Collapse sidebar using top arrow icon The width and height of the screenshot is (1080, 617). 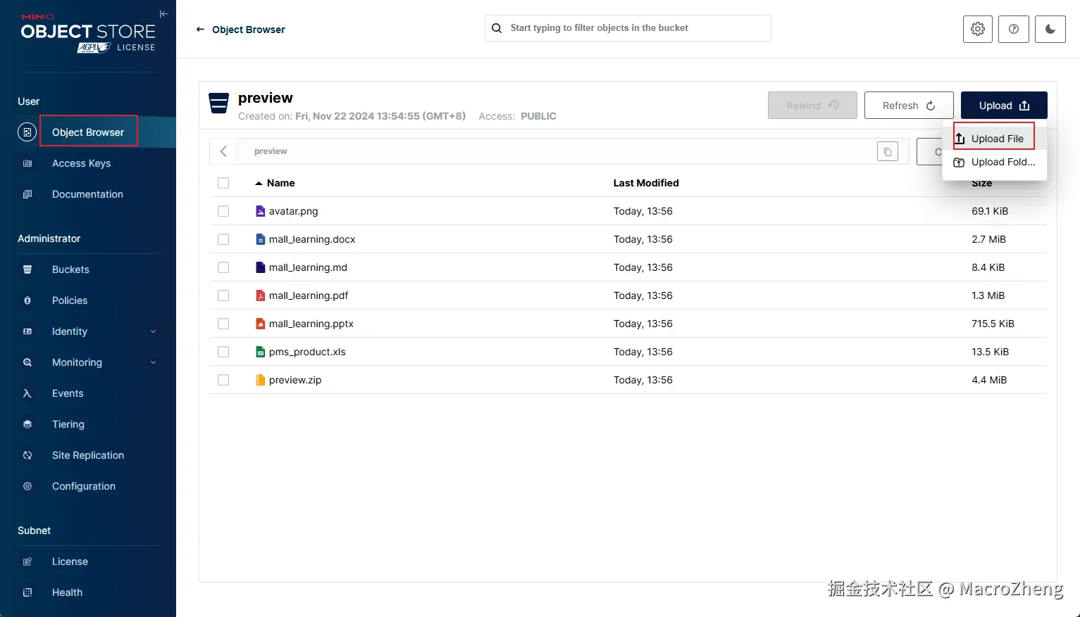coord(163,14)
